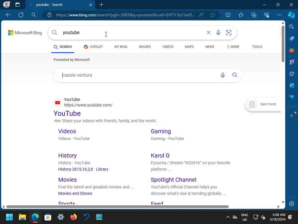This screenshot has height=224, width=298.
Task: Click the Microsoft Bing logo
Action: pyautogui.click(x=25, y=33)
